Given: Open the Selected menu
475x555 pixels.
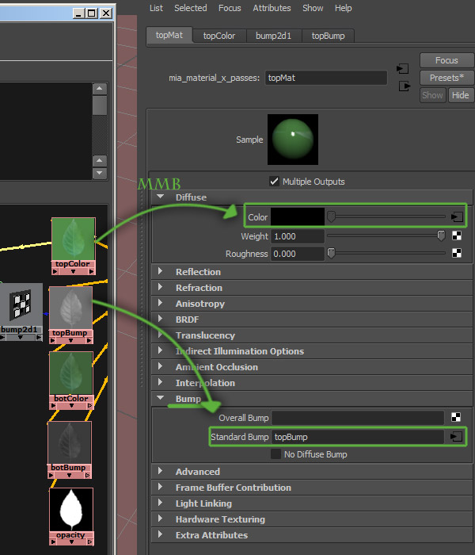Looking at the screenshot, I should click(191, 8).
